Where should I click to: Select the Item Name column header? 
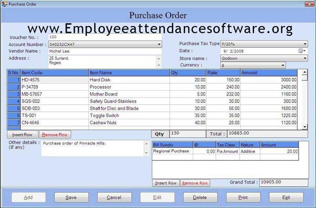click(129, 73)
